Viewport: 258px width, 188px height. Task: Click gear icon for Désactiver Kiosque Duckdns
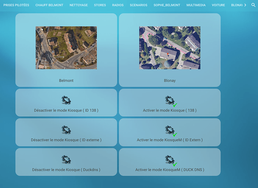66,160
